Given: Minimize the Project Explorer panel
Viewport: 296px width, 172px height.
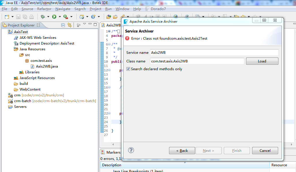Looking at the screenshot, I should (90, 24).
